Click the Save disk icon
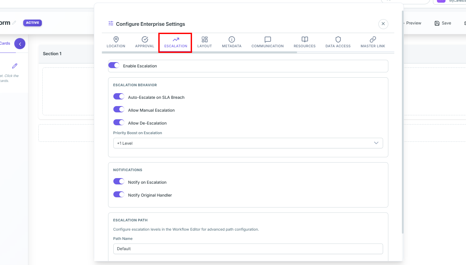 pyautogui.click(x=437, y=23)
